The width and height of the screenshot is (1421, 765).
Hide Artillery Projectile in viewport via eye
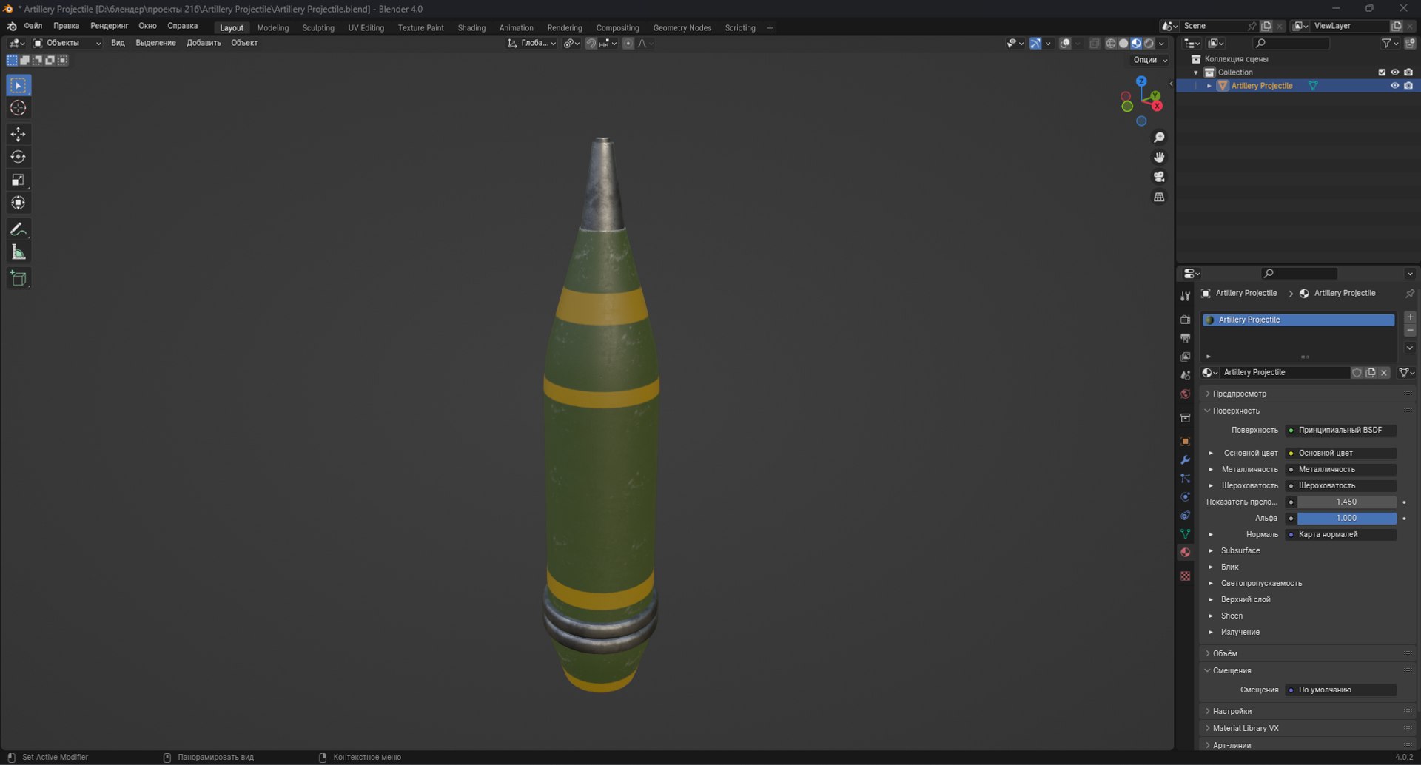pyautogui.click(x=1395, y=86)
